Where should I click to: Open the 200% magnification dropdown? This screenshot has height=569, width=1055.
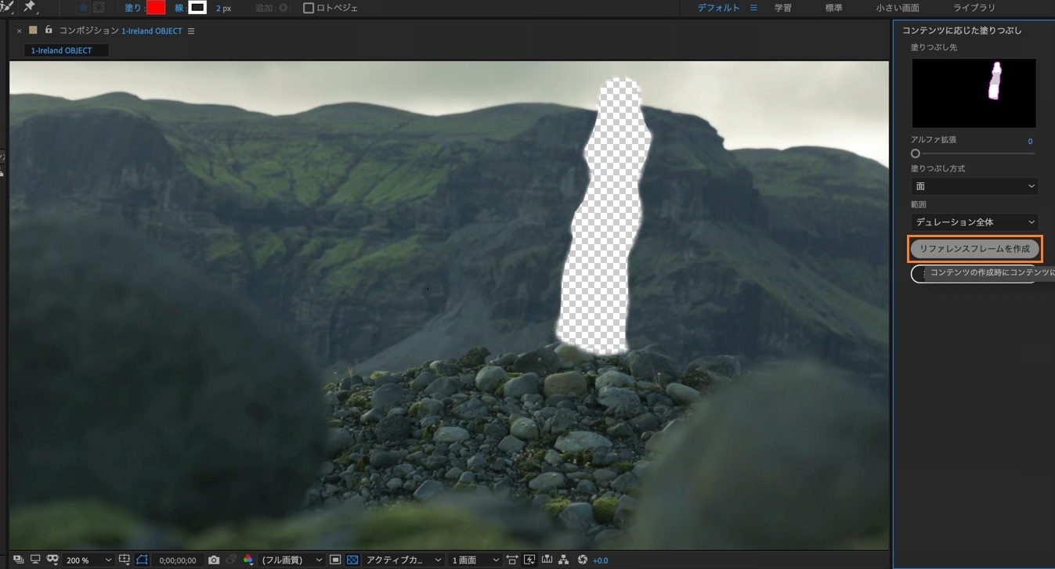[x=89, y=560]
